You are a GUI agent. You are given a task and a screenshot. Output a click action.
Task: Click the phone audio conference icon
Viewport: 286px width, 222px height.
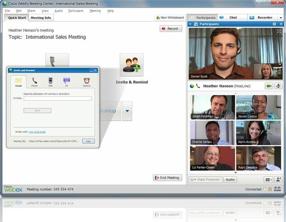pyautogui.click(x=57, y=60)
